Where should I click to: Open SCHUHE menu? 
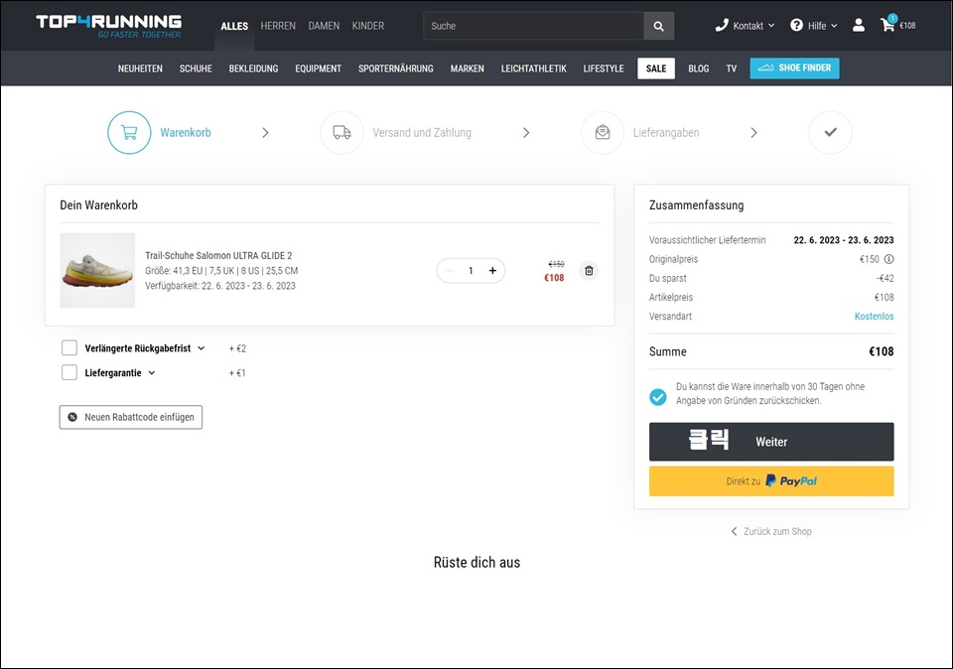196,68
